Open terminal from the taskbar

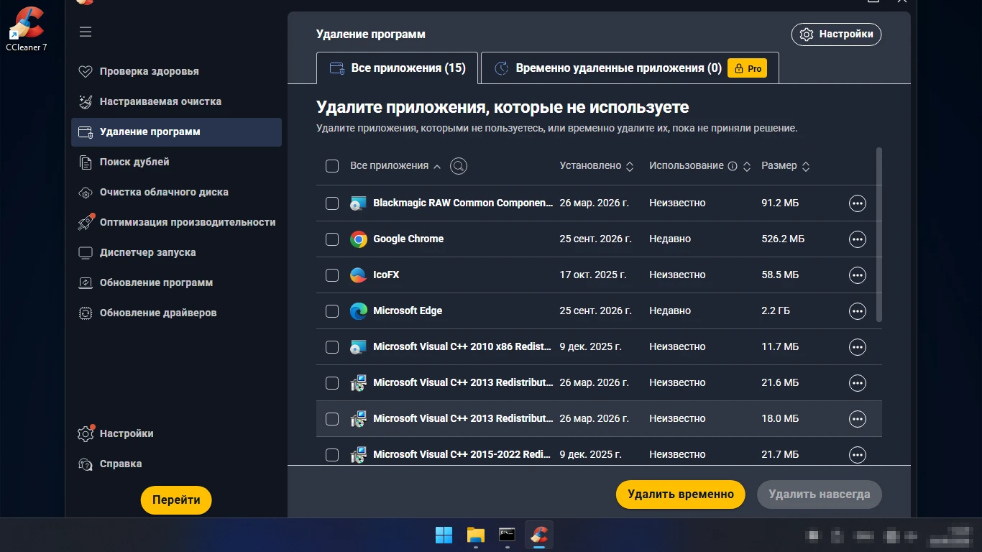[x=508, y=535]
